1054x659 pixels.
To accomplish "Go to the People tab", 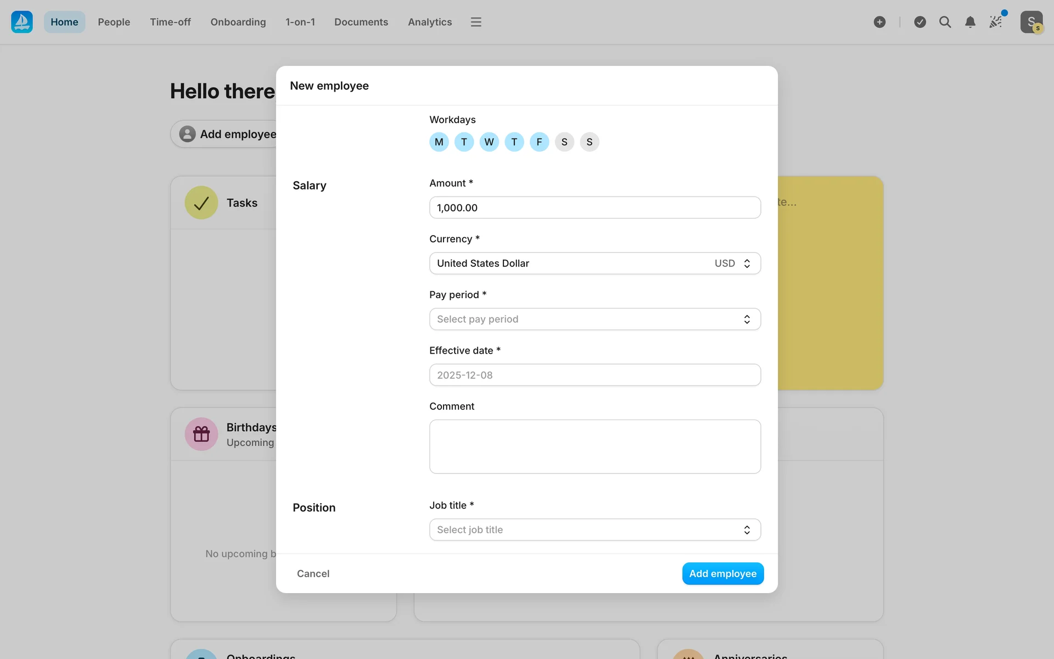I will click(x=114, y=22).
